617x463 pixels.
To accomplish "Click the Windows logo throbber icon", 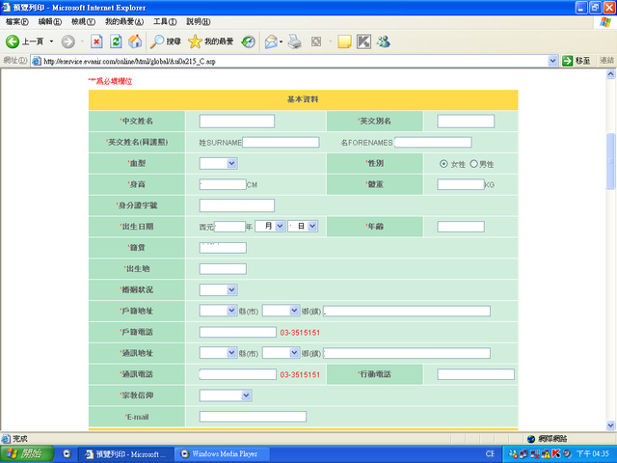I will point(605,22).
